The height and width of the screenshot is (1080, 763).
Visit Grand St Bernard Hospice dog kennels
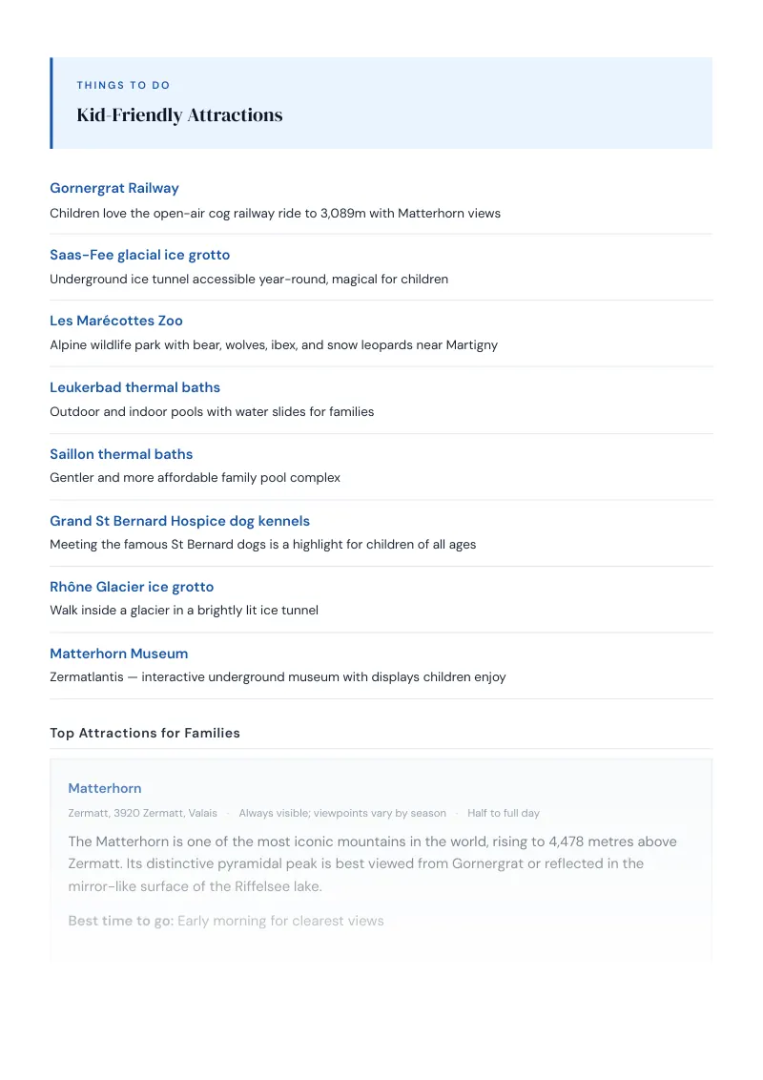179,522
